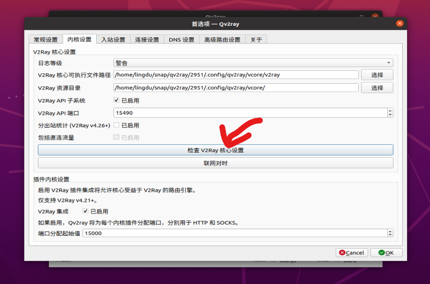
Task: Click the Cancel button
Action: pyautogui.click(x=351, y=252)
